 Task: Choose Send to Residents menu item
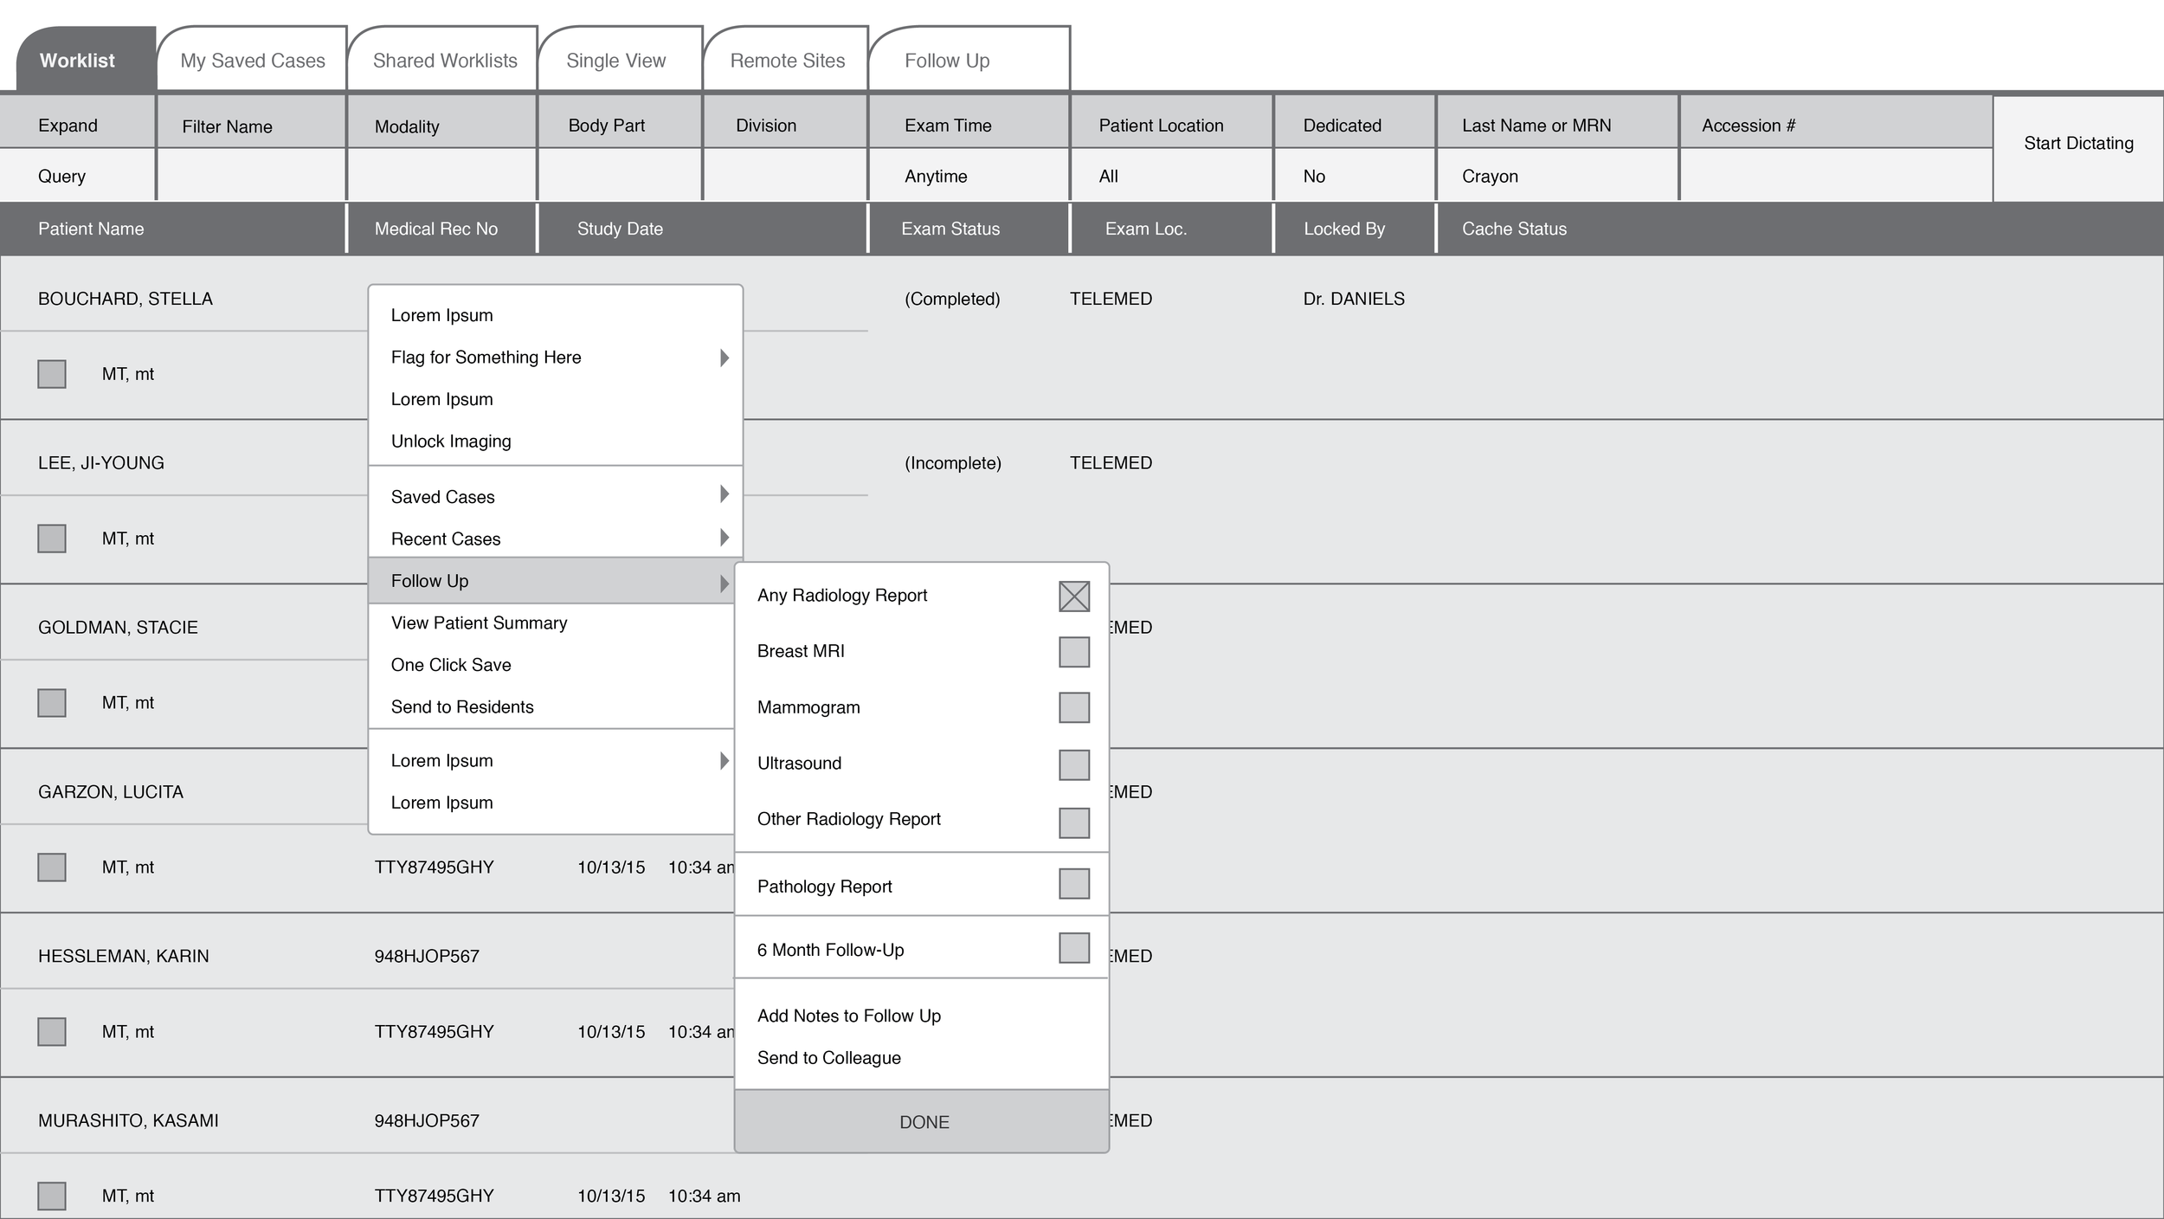coord(551,706)
